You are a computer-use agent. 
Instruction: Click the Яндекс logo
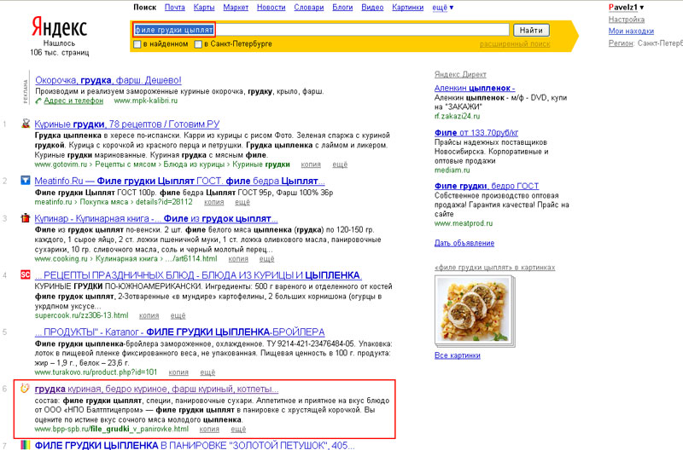click(x=59, y=27)
